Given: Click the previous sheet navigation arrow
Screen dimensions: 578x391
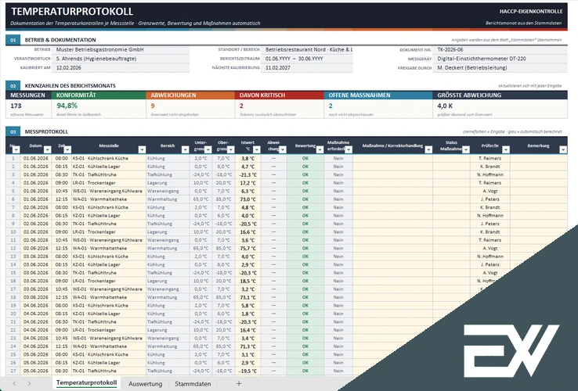Looking at the screenshot, I should pyautogui.click(x=14, y=384).
